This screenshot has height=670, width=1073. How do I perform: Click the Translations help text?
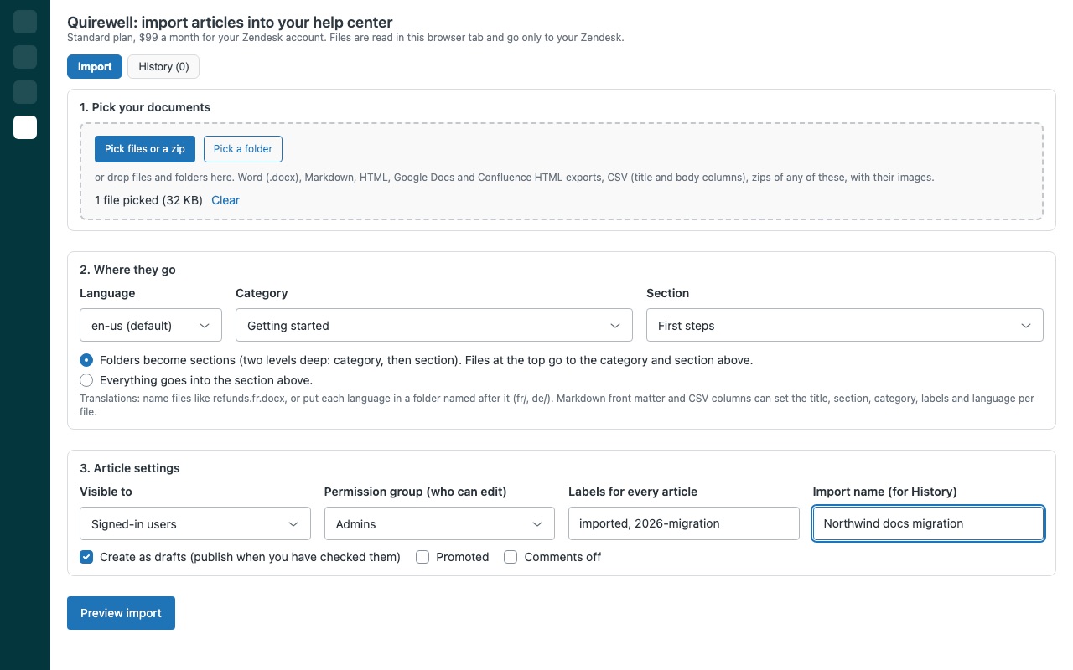557,405
